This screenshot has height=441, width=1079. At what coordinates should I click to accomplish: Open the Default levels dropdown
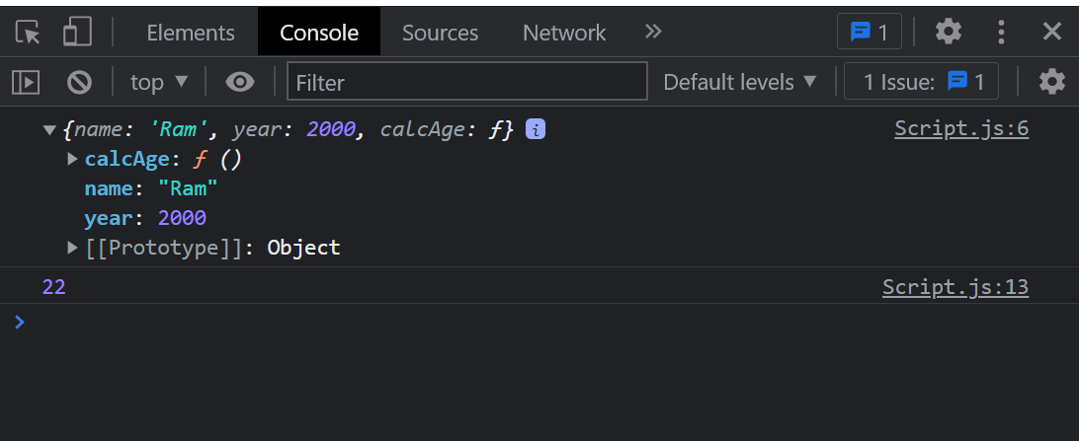coord(740,83)
